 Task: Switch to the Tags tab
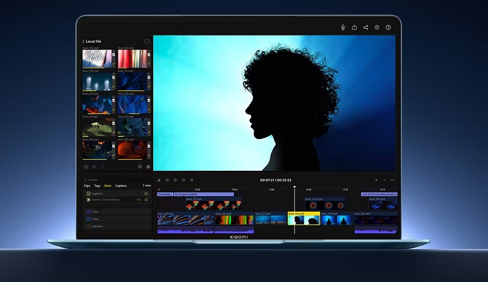pyautogui.click(x=97, y=186)
